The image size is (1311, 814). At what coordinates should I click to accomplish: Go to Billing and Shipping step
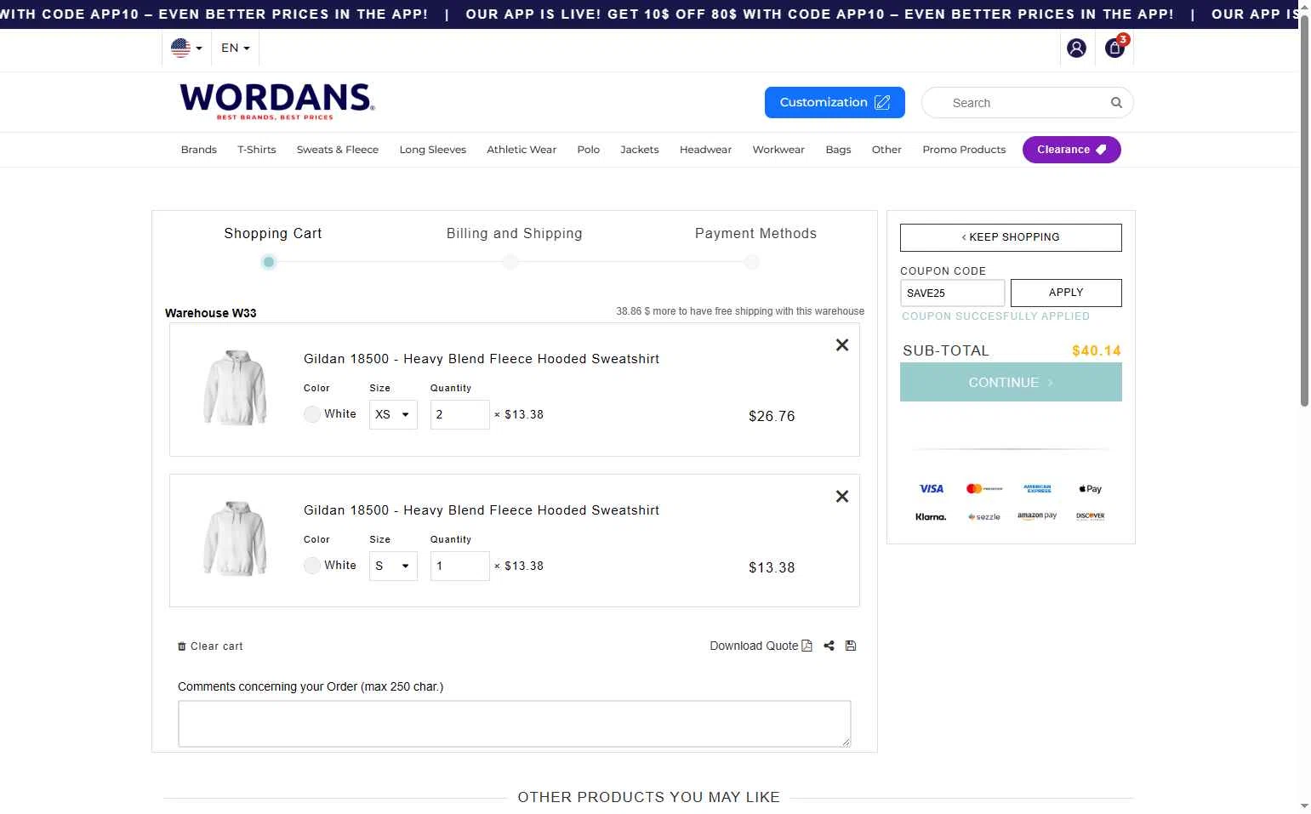click(x=514, y=234)
